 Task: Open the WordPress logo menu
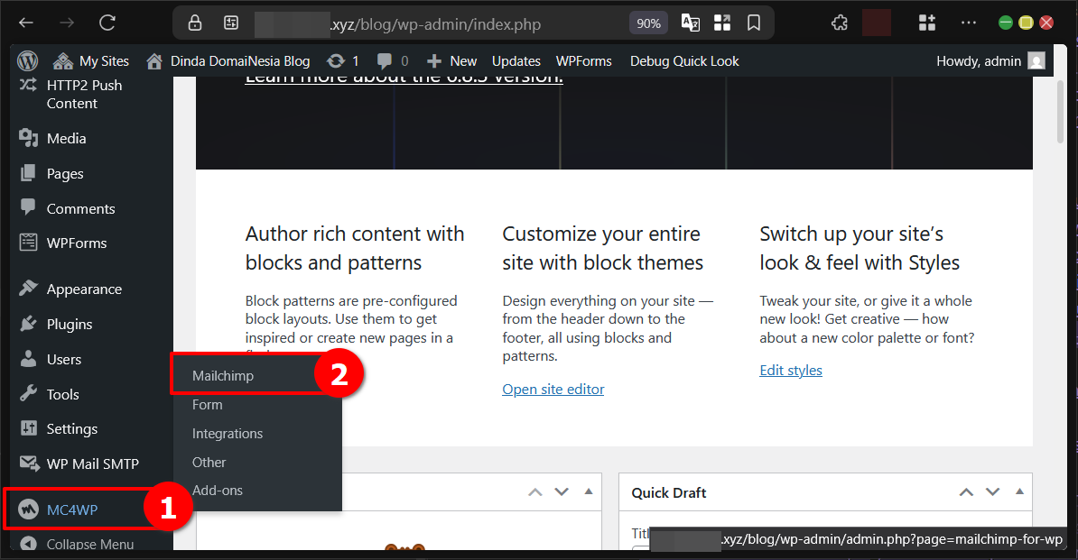click(x=26, y=60)
